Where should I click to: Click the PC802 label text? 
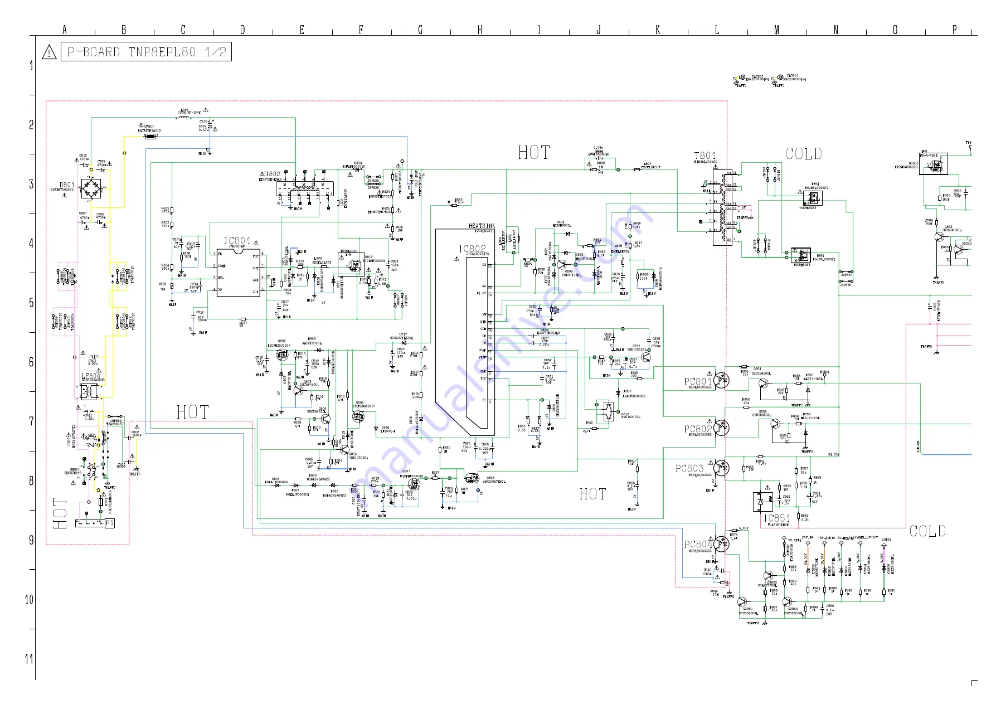(x=698, y=429)
